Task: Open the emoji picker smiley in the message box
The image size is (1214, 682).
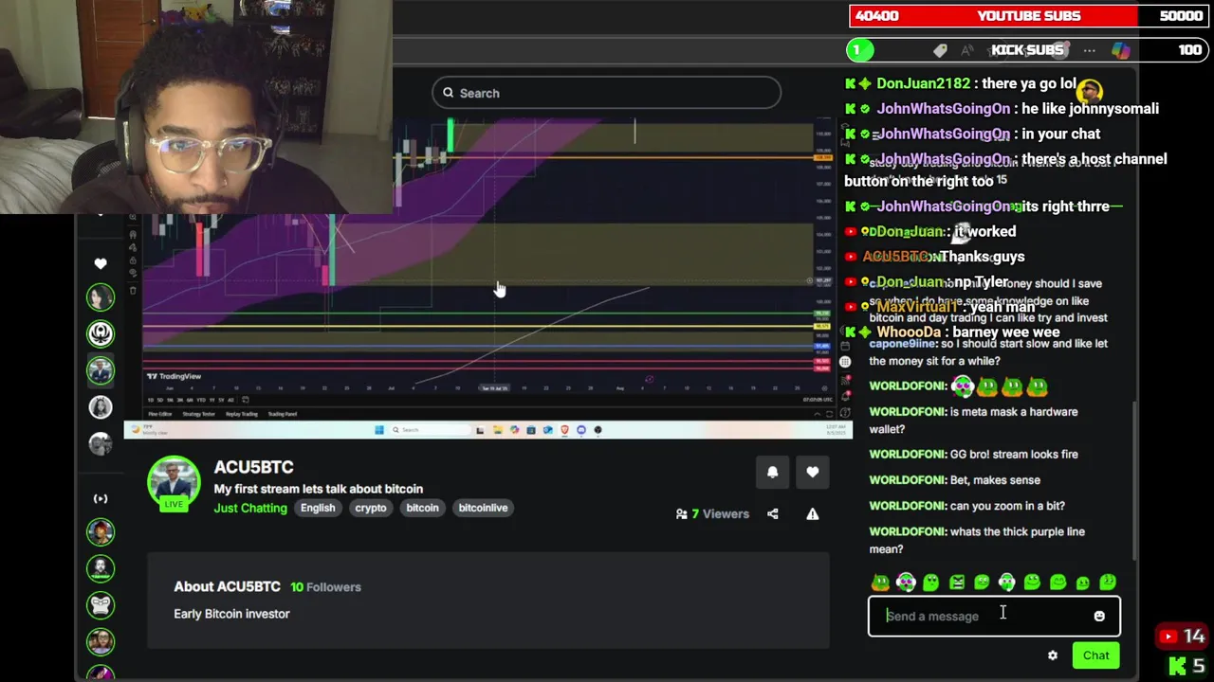Action: point(1099,616)
